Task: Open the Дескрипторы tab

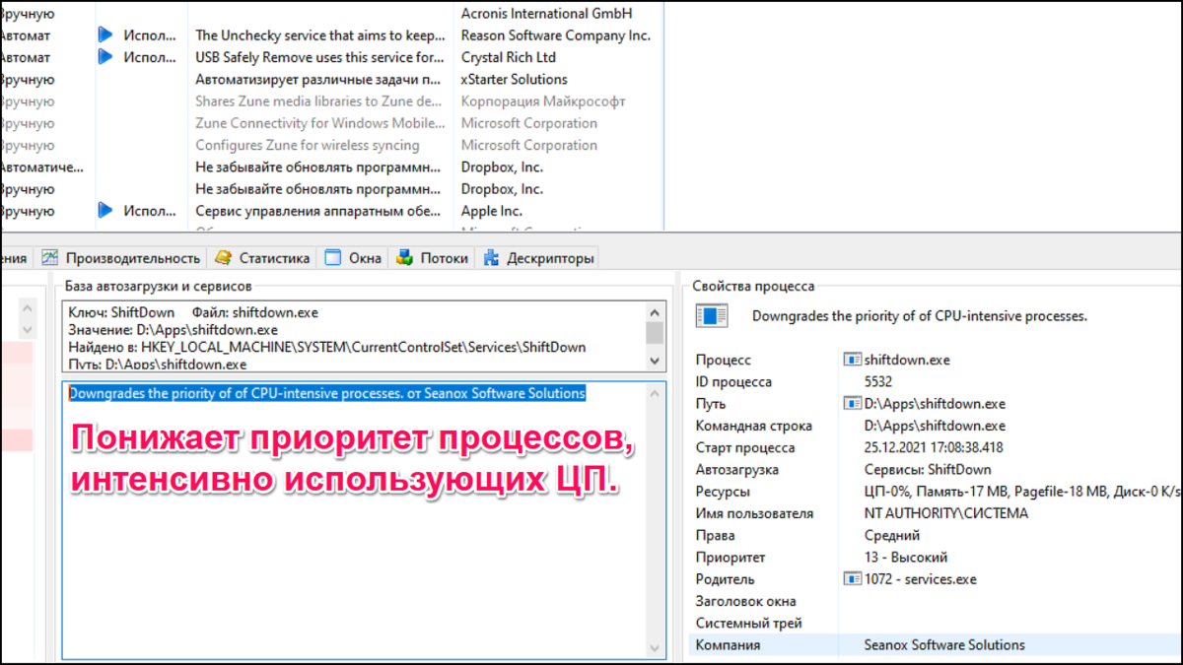Action: [538, 258]
